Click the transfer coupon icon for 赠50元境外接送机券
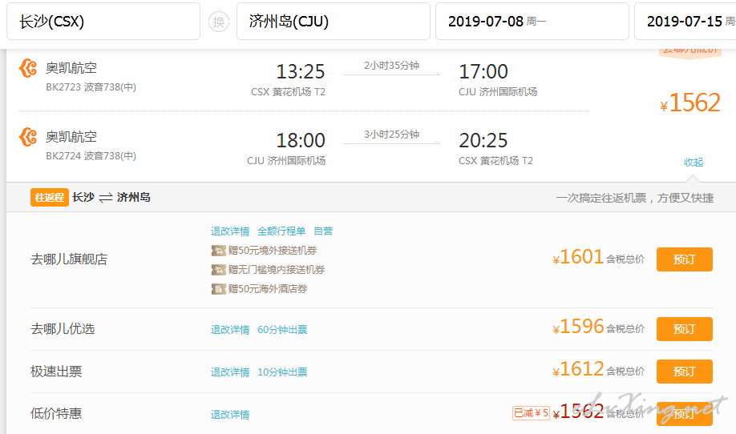The height and width of the screenshot is (434, 736). coord(218,251)
